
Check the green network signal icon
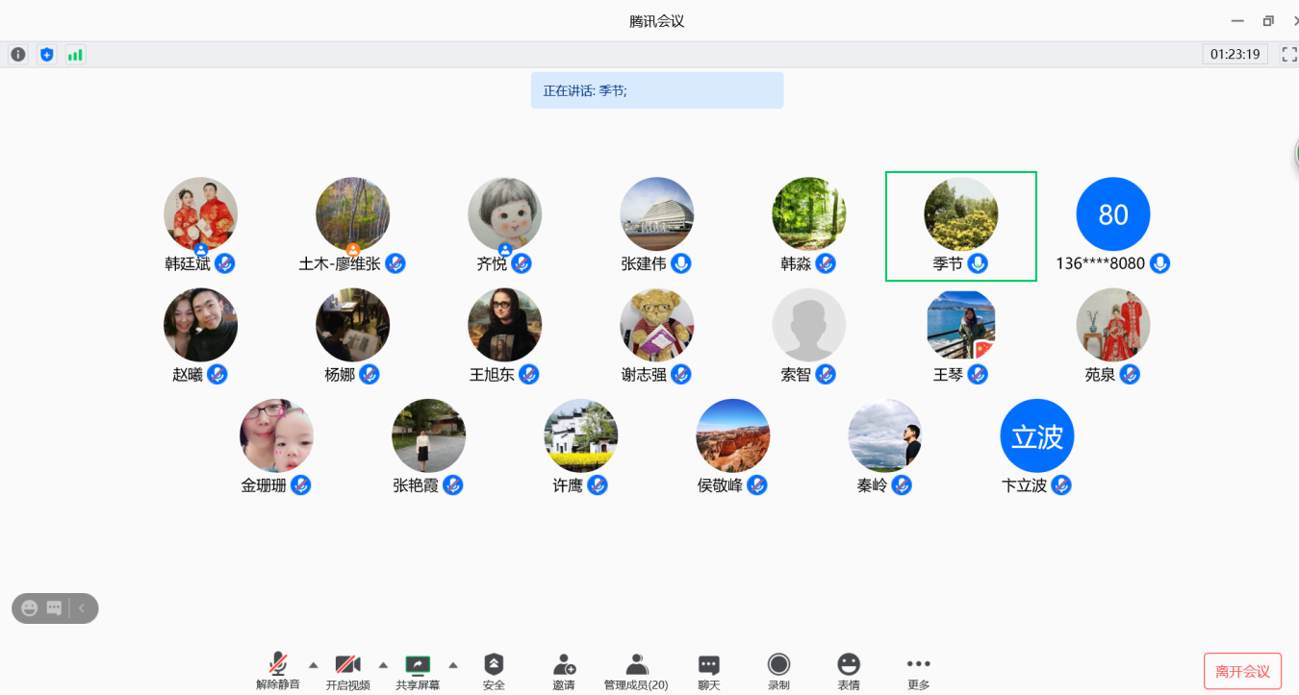75,55
